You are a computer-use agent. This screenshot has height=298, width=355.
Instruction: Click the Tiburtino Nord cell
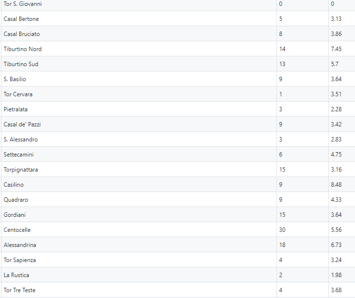23,49
